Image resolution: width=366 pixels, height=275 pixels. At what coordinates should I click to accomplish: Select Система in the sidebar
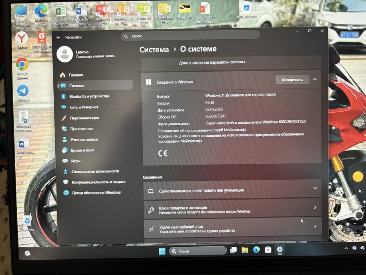tap(95, 86)
